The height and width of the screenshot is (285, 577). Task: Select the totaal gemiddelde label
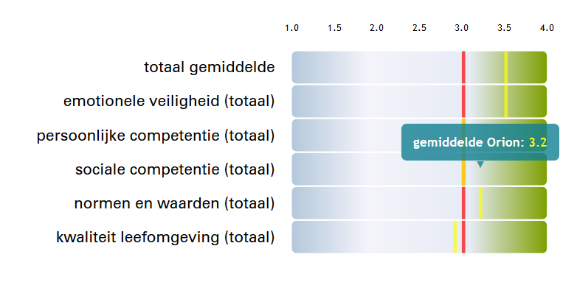click(x=210, y=68)
